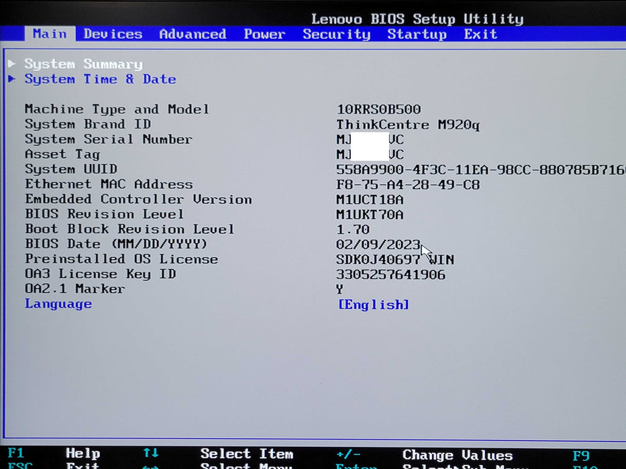Switch to the Startup tab
This screenshot has width=626, height=469.
coord(417,35)
